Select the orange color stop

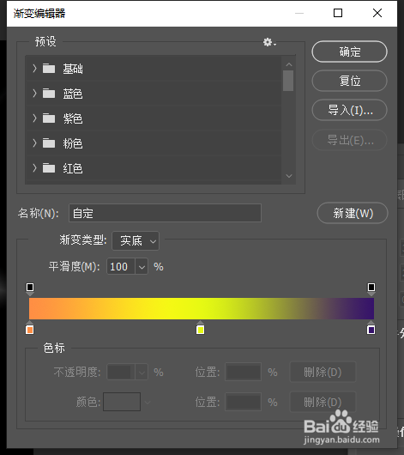29,328
